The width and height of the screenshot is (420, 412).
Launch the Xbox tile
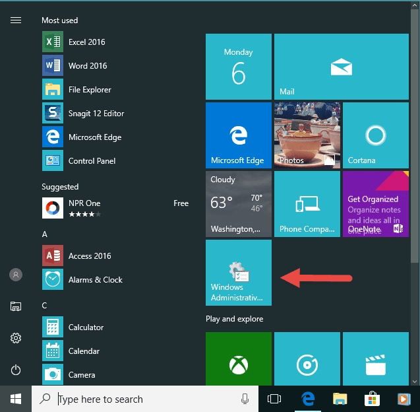(x=239, y=359)
